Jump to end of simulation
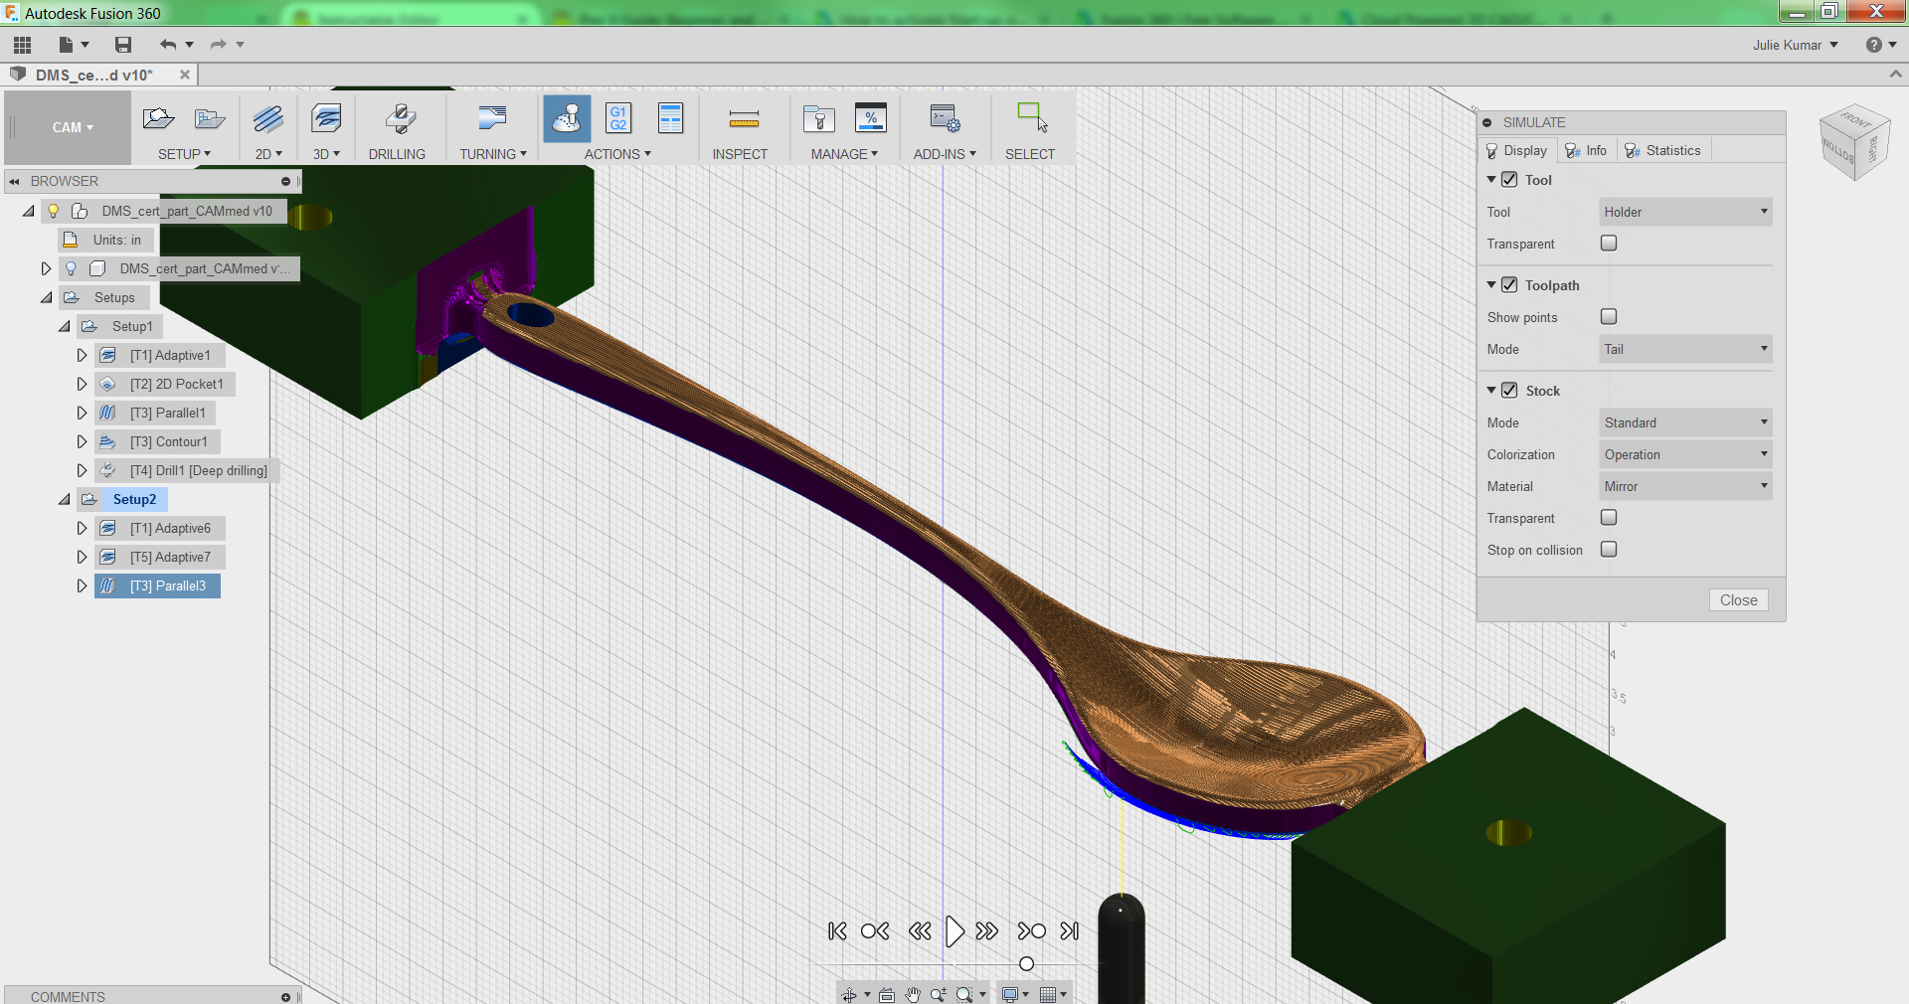Viewport: 1909px width, 1004px height. tap(1070, 931)
